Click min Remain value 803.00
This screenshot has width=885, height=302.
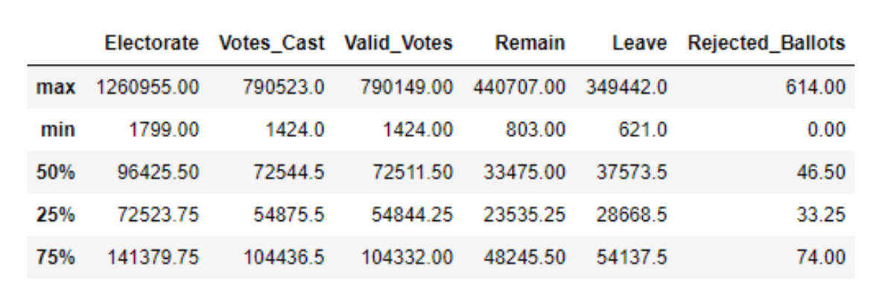(x=538, y=130)
